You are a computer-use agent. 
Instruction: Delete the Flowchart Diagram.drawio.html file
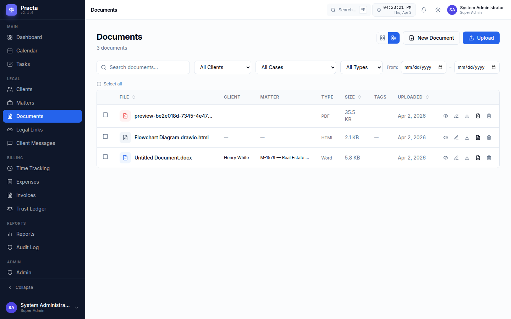pyautogui.click(x=489, y=138)
